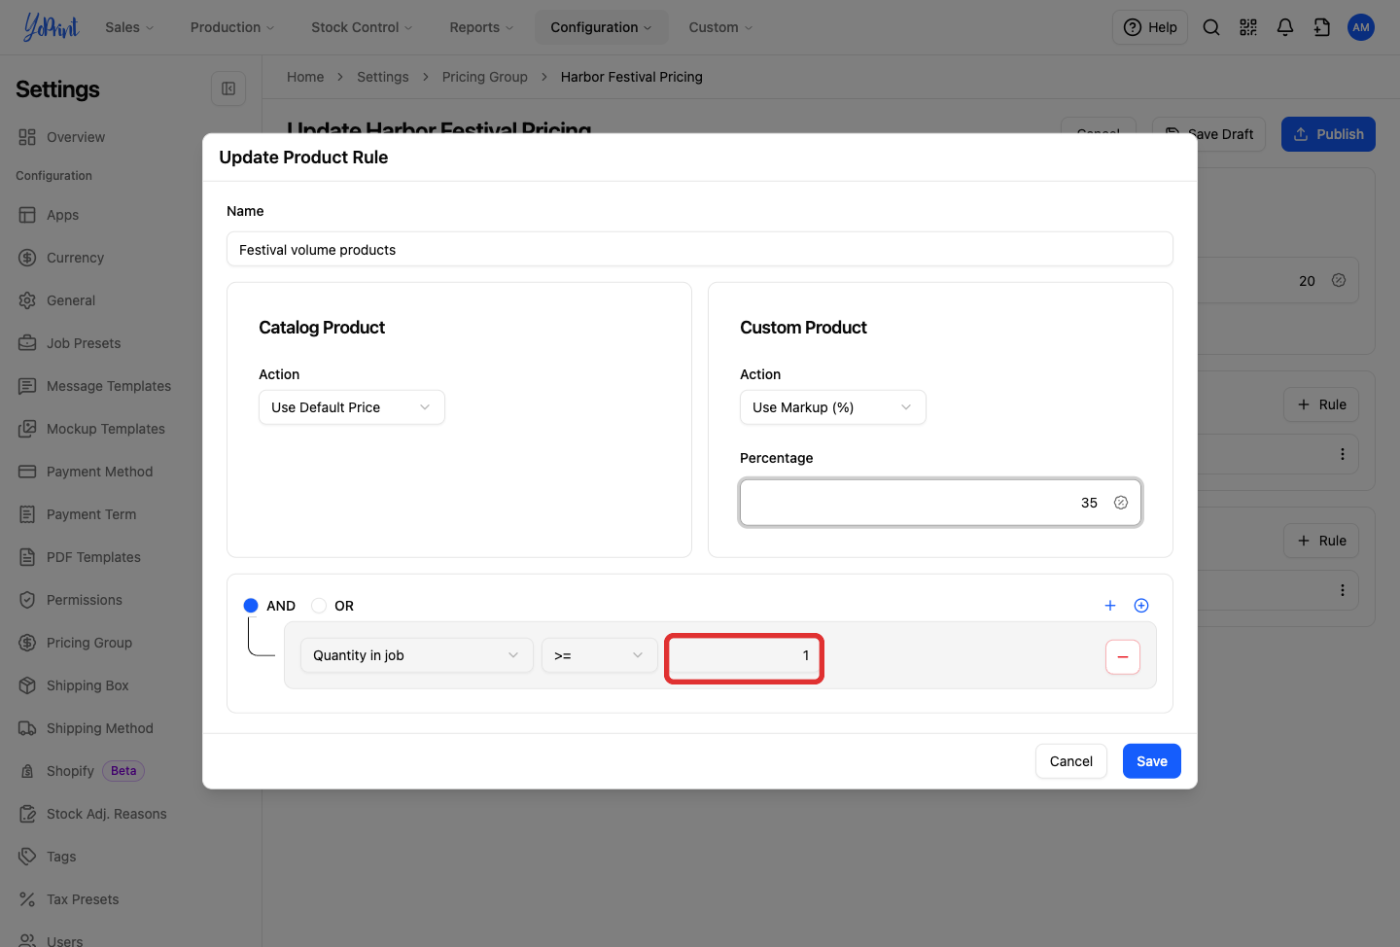
Task: Cancel the Update Product Rule dialog
Action: [1071, 761]
